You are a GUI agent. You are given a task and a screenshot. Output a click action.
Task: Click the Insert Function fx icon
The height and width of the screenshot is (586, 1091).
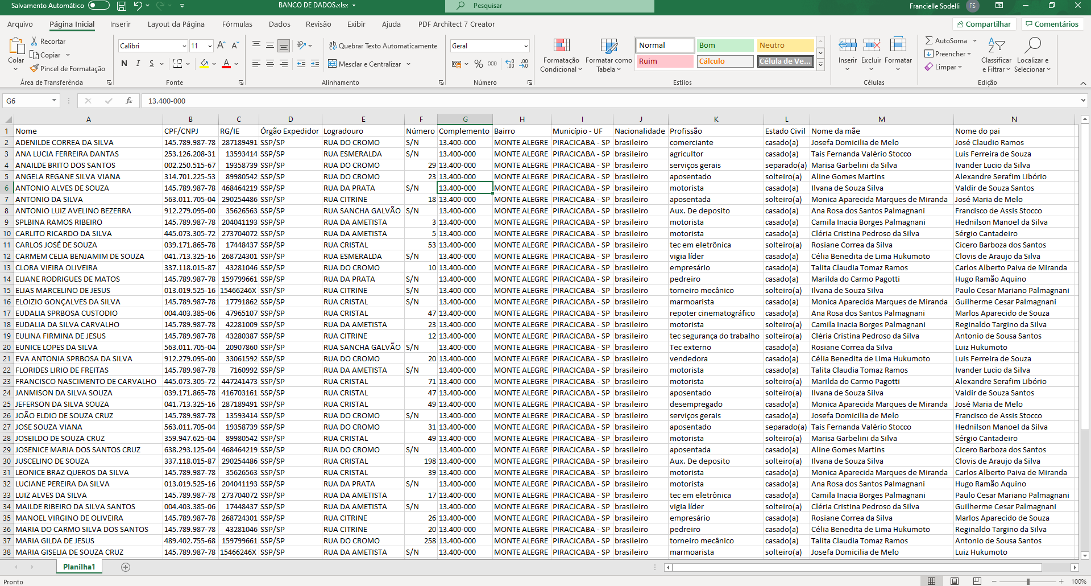[x=129, y=101]
